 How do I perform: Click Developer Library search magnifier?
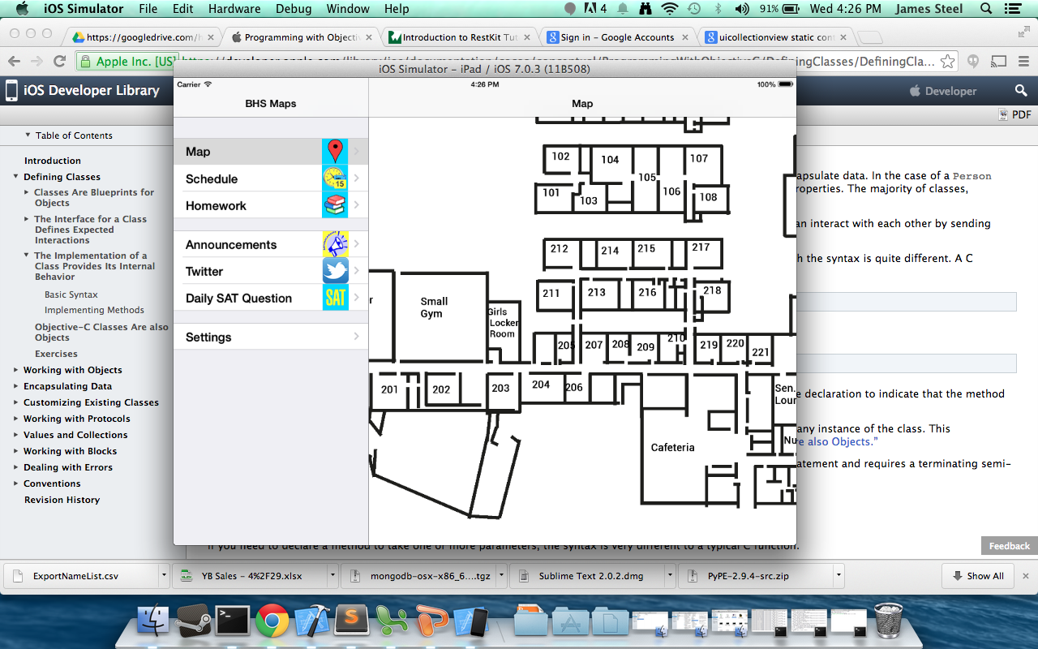(x=1021, y=91)
